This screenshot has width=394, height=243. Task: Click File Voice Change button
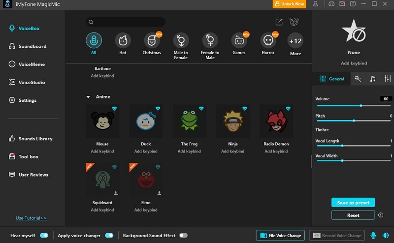(x=280, y=235)
